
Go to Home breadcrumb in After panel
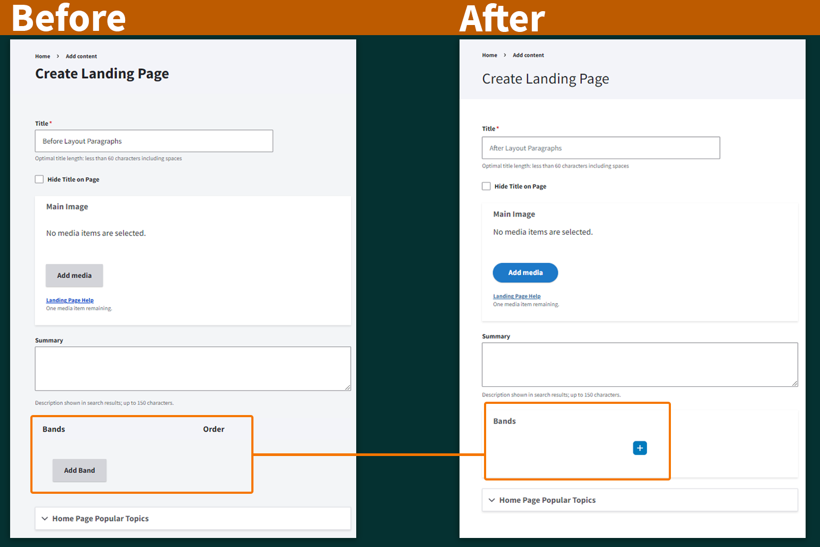point(489,55)
